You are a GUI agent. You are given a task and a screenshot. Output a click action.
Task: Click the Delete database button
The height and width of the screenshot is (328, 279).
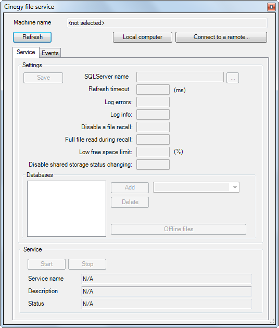point(130,203)
